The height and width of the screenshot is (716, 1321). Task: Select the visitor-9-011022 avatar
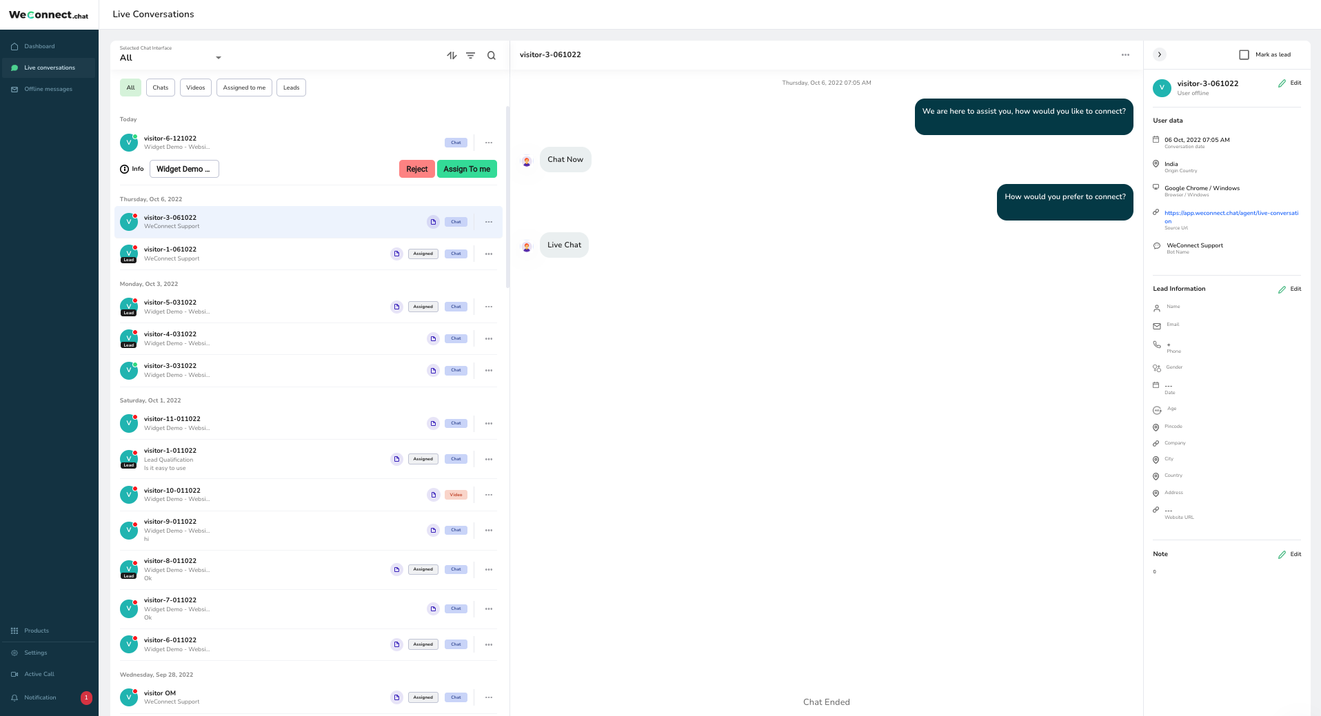pos(129,530)
